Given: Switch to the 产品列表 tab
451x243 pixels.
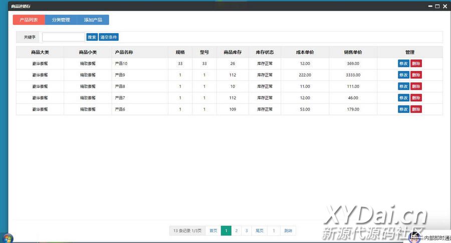Looking at the screenshot, I should [29, 20].
